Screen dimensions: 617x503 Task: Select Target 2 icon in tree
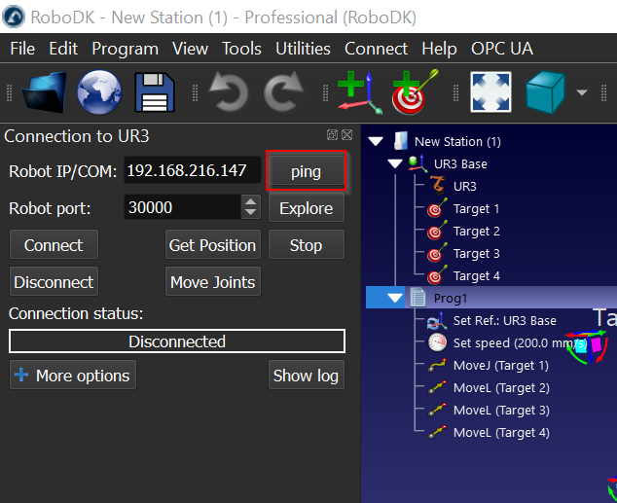[437, 230]
